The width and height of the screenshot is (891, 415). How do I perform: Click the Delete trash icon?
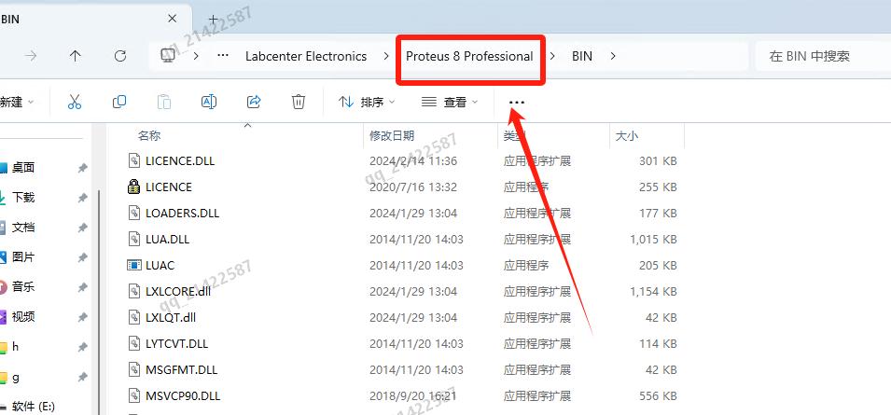[299, 102]
